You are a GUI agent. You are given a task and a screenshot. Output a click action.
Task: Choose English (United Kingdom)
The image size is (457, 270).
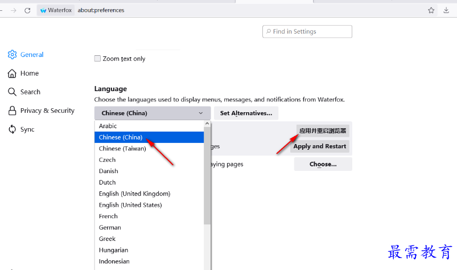149,194
